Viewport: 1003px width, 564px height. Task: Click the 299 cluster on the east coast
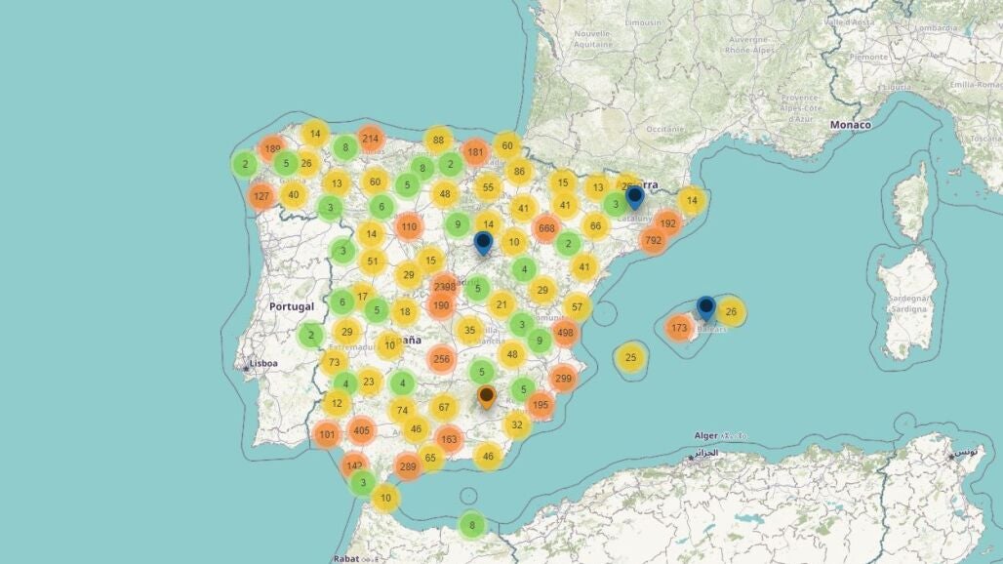point(563,378)
